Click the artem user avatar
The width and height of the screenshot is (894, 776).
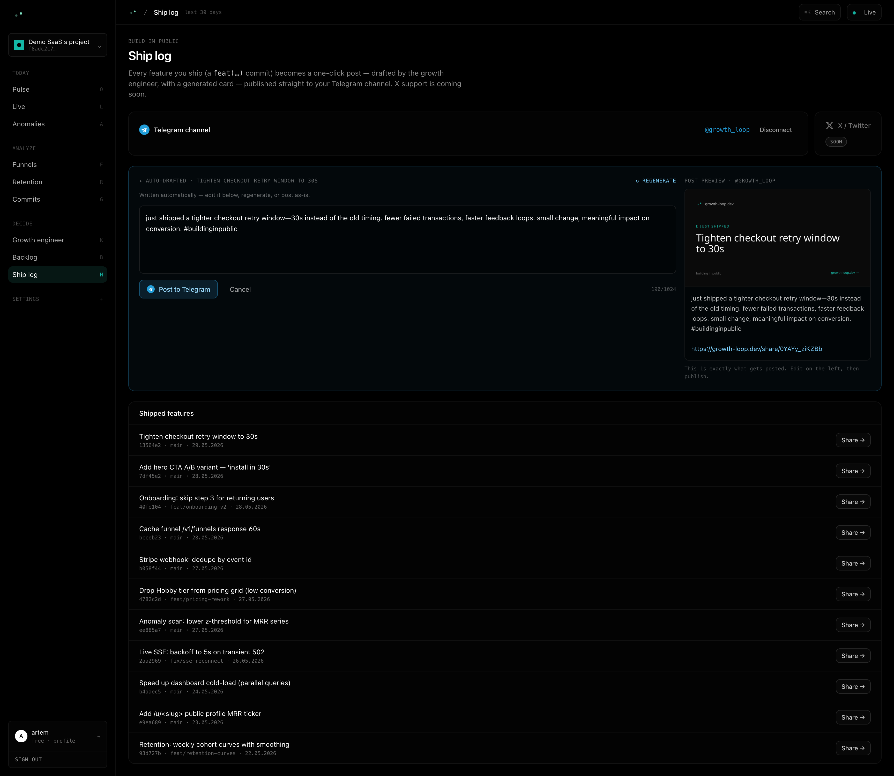pos(21,736)
